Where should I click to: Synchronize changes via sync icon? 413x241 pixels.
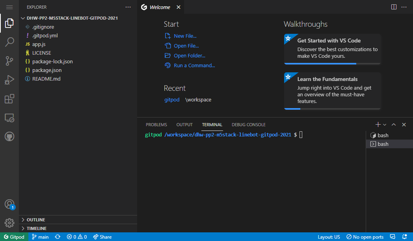click(x=58, y=237)
